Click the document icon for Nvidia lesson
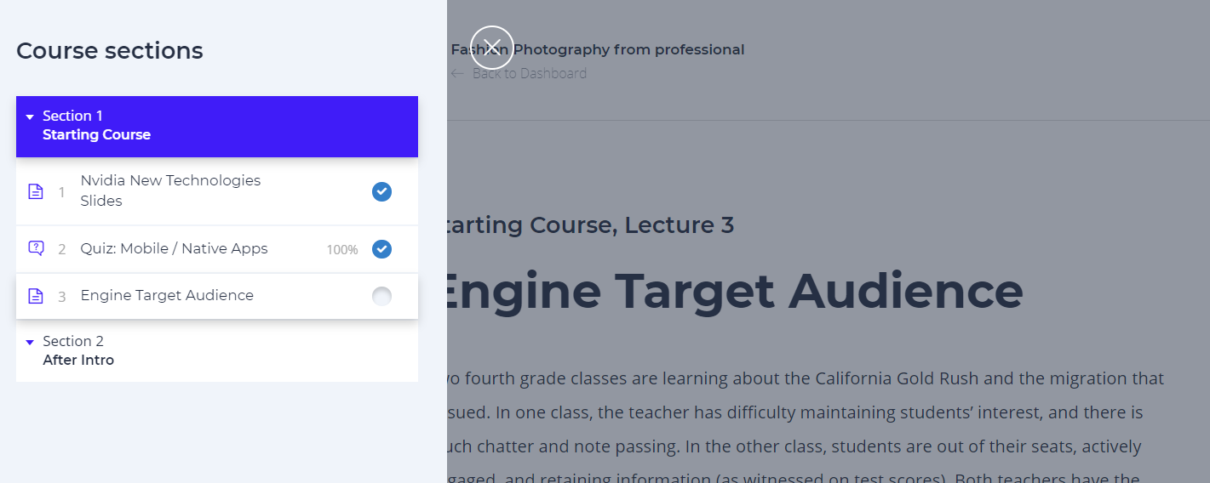Viewport: 1210px width, 483px height. 36,191
